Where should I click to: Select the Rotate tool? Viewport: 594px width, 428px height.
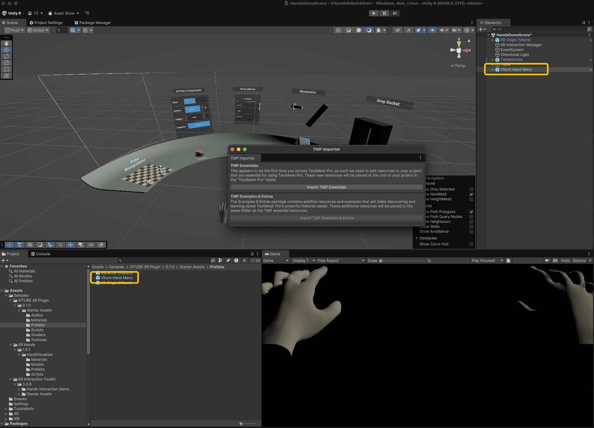pos(6,56)
